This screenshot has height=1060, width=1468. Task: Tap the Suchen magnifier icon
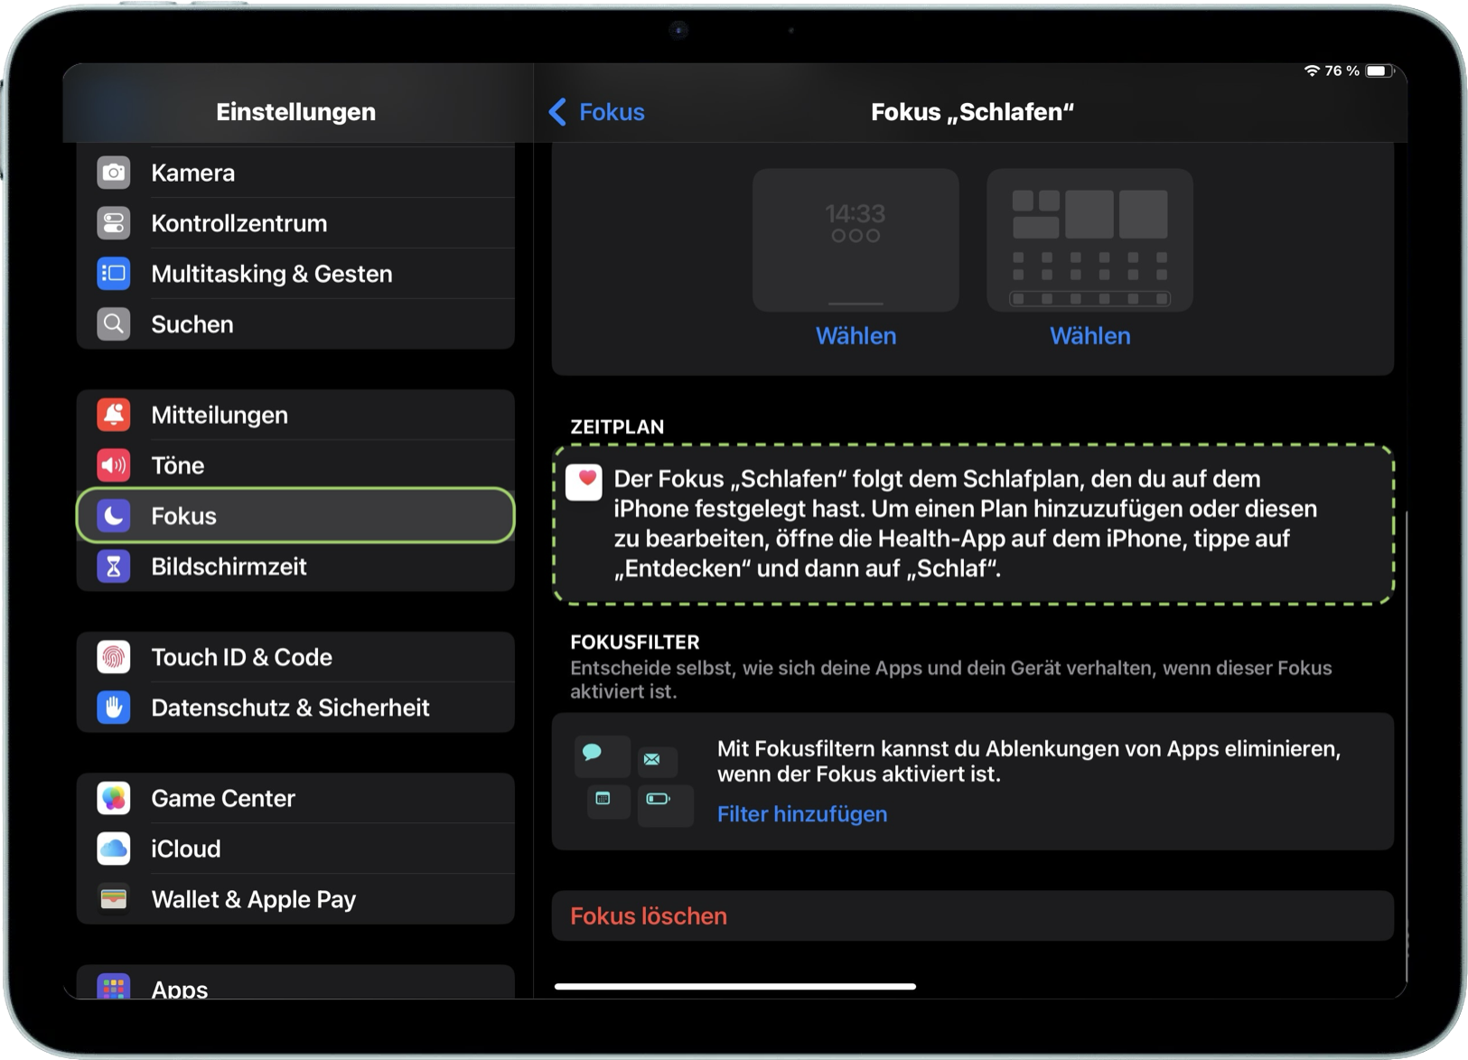click(x=114, y=324)
